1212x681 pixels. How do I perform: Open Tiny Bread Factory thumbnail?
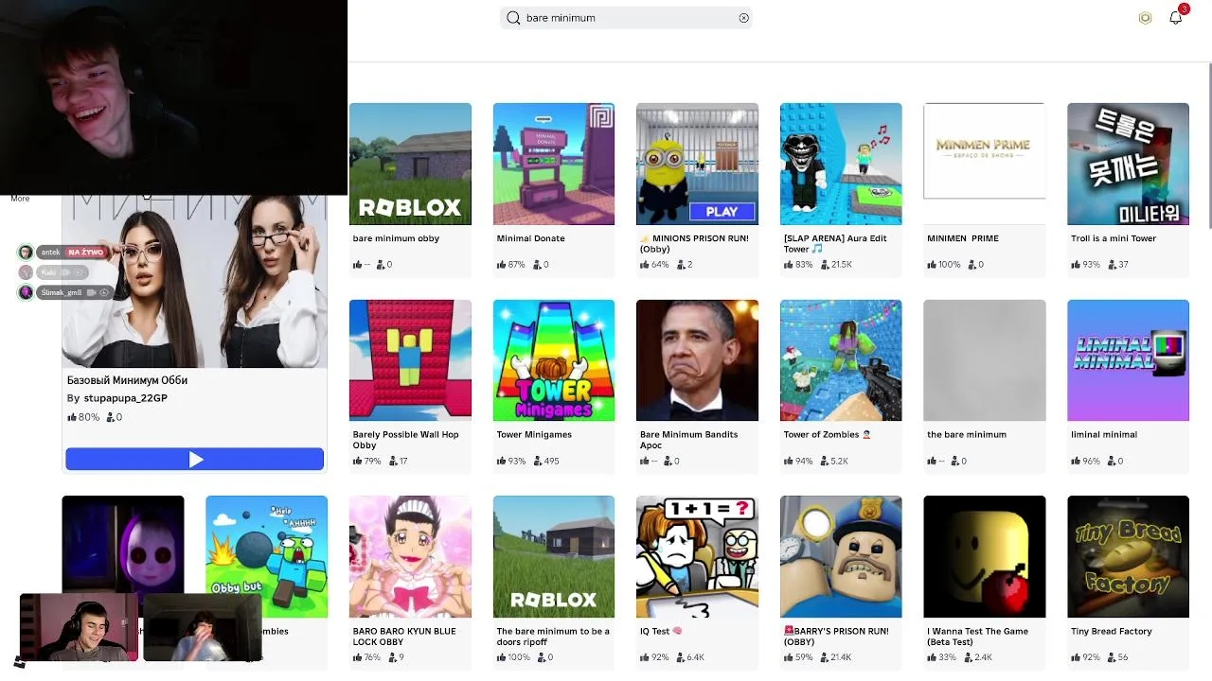tap(1128, 556)
